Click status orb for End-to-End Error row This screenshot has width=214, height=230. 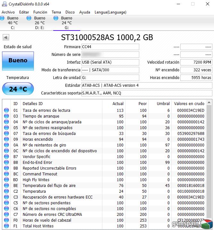tap(6, 162)
